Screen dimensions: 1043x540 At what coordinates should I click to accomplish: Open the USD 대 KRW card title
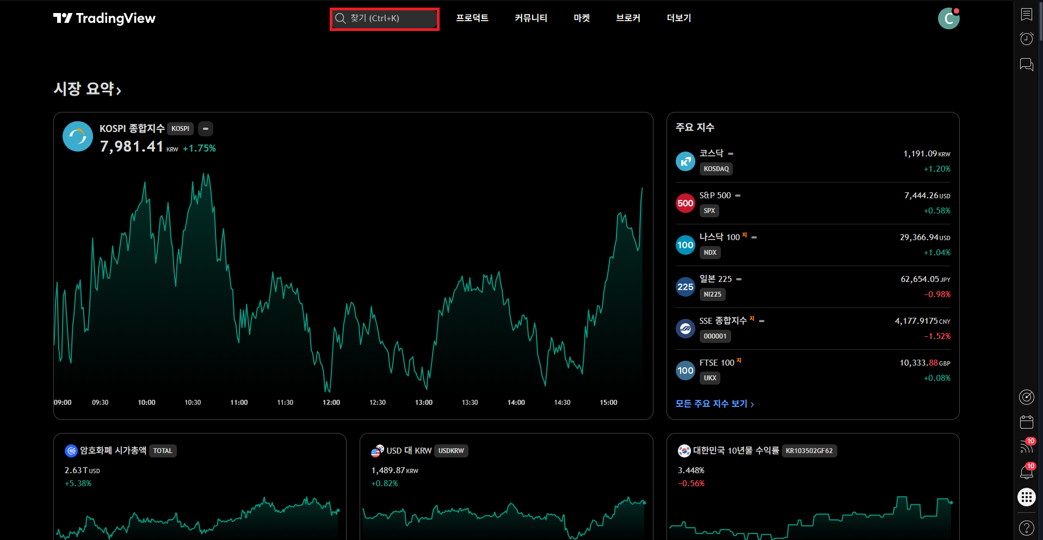click(x=409, y=450)
